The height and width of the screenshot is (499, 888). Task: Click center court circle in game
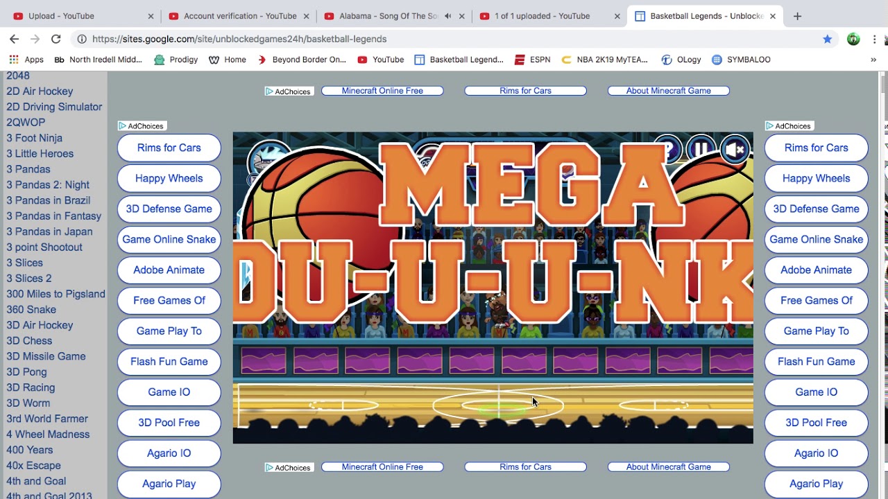pos(499,405)
